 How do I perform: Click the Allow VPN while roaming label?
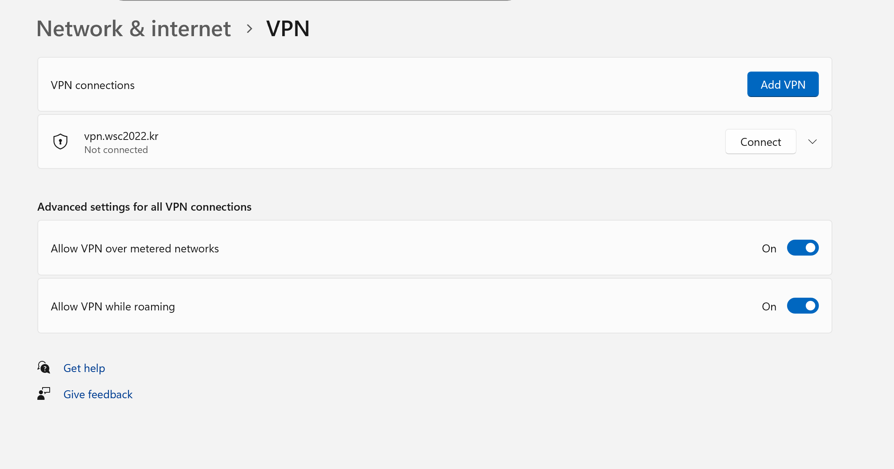click(x=113, y=306)
